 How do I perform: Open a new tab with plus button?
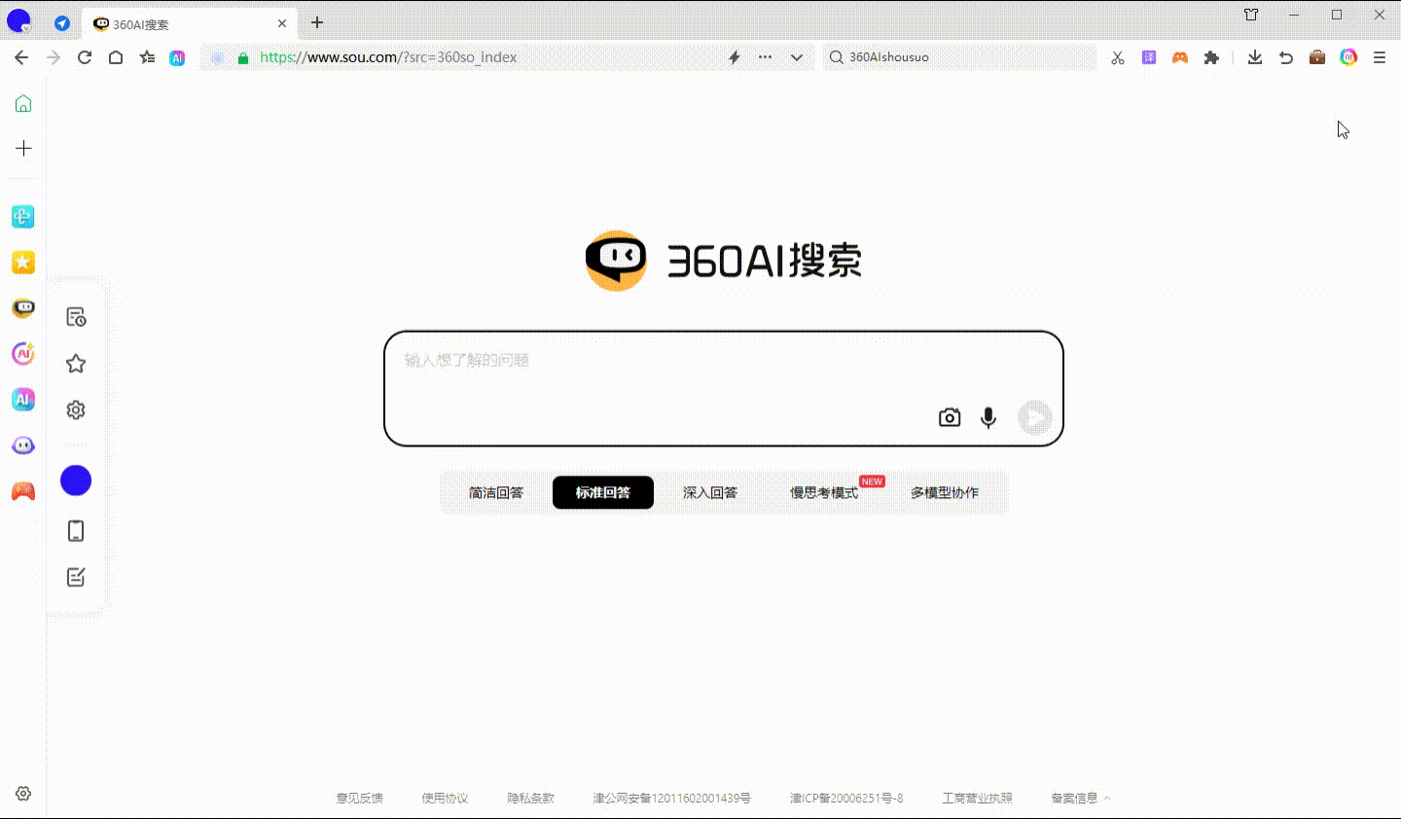[x=317, y=23]
